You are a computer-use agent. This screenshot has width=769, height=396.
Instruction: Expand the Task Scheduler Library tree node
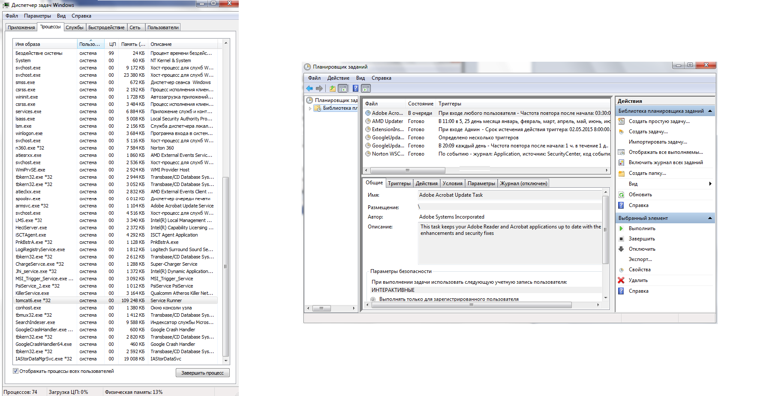point(310,108)
